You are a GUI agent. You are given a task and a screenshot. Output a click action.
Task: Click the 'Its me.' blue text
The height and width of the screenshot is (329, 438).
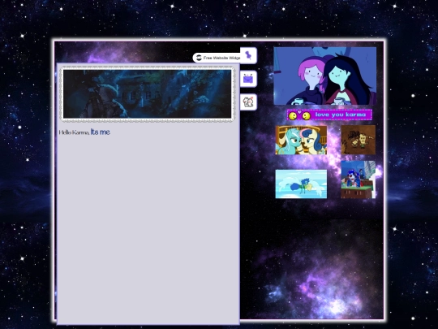click(101, 132)
